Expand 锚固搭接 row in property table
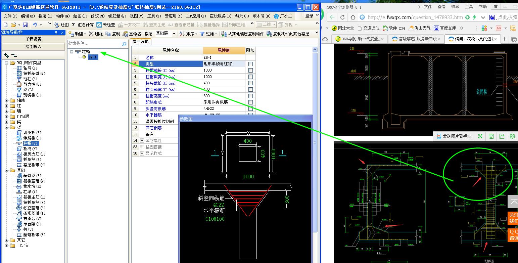The image size is (518, 263). [142, 147]
